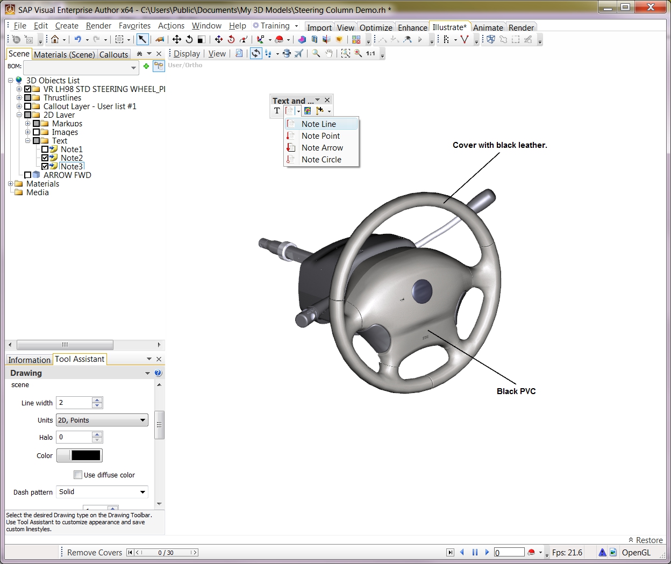The height and width of the screenshot is (564, 671).
Task: Click the airplane fly mode icon
Action: tap(299, 53)
